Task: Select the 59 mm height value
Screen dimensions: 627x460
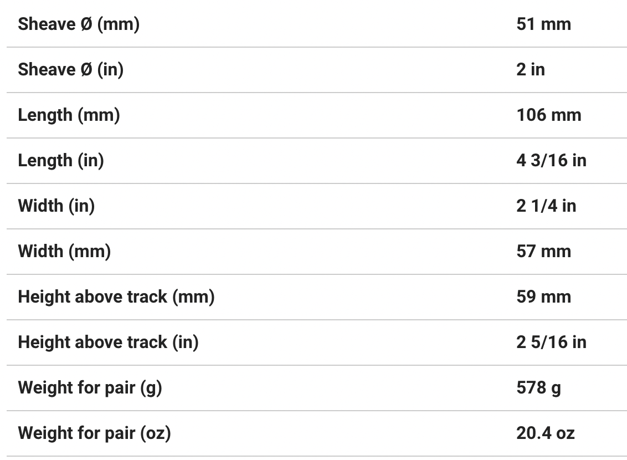Action: [543, 297]
